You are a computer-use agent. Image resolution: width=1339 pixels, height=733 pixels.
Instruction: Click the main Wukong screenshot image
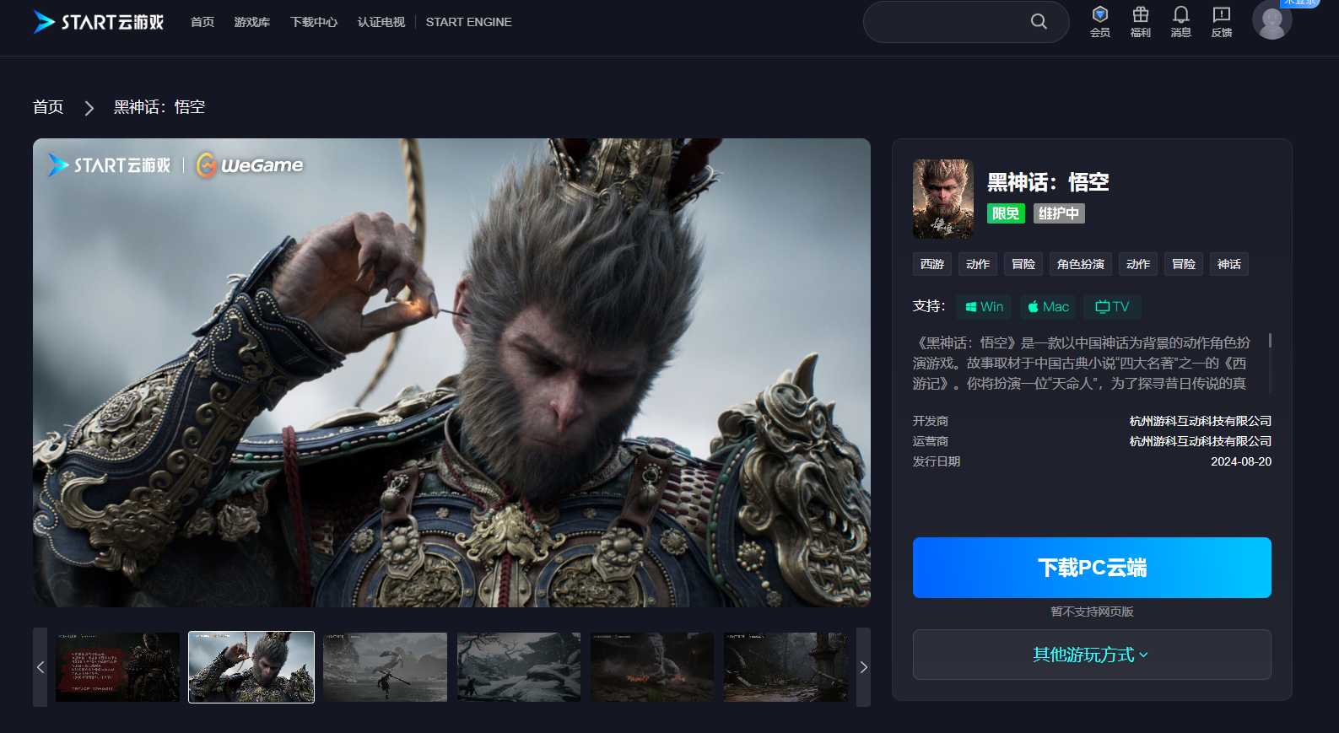[451, 373]
